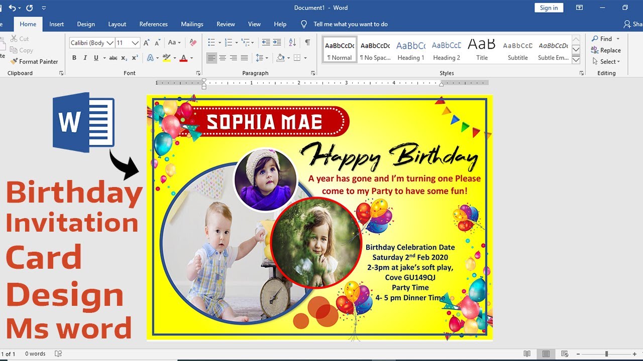Expand the Styles gallery more arrow

tap(576, 60)
